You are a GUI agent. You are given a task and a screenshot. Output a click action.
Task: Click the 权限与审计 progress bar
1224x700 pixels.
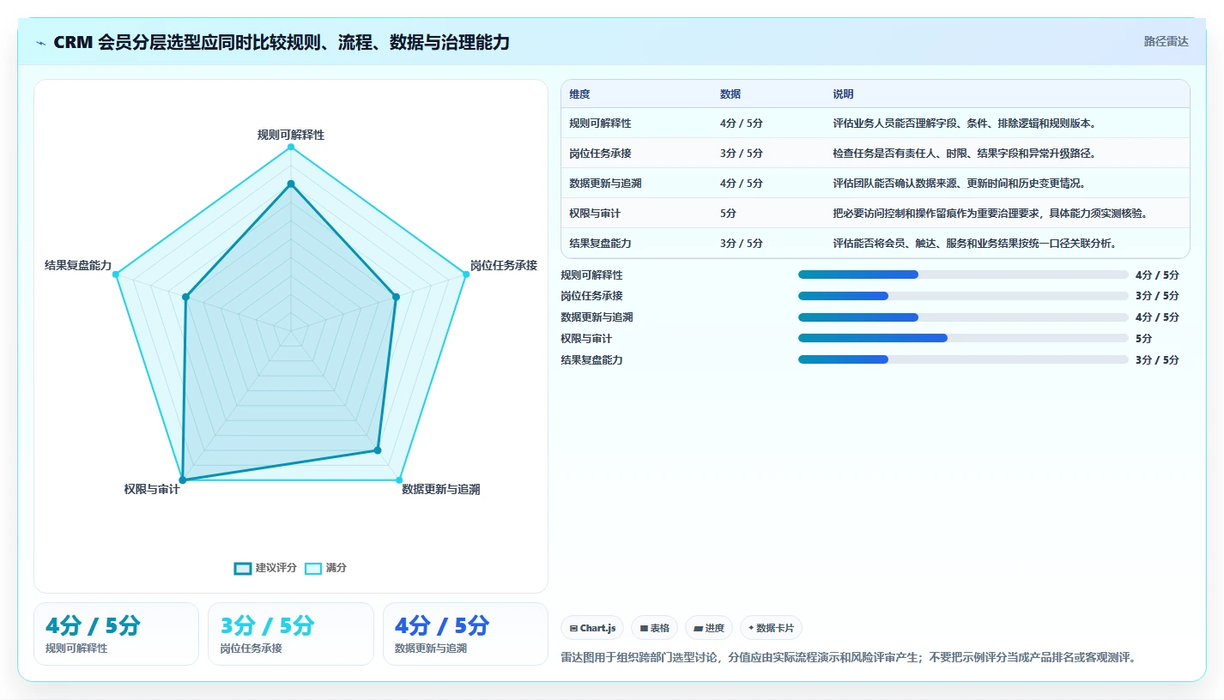coord(963,338)
